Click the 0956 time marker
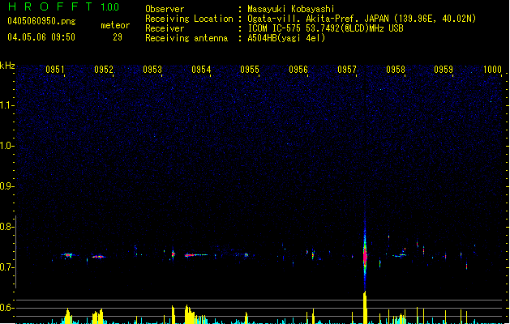The width and height of the screenshot is (510, 324). click(x=298, y=69)
